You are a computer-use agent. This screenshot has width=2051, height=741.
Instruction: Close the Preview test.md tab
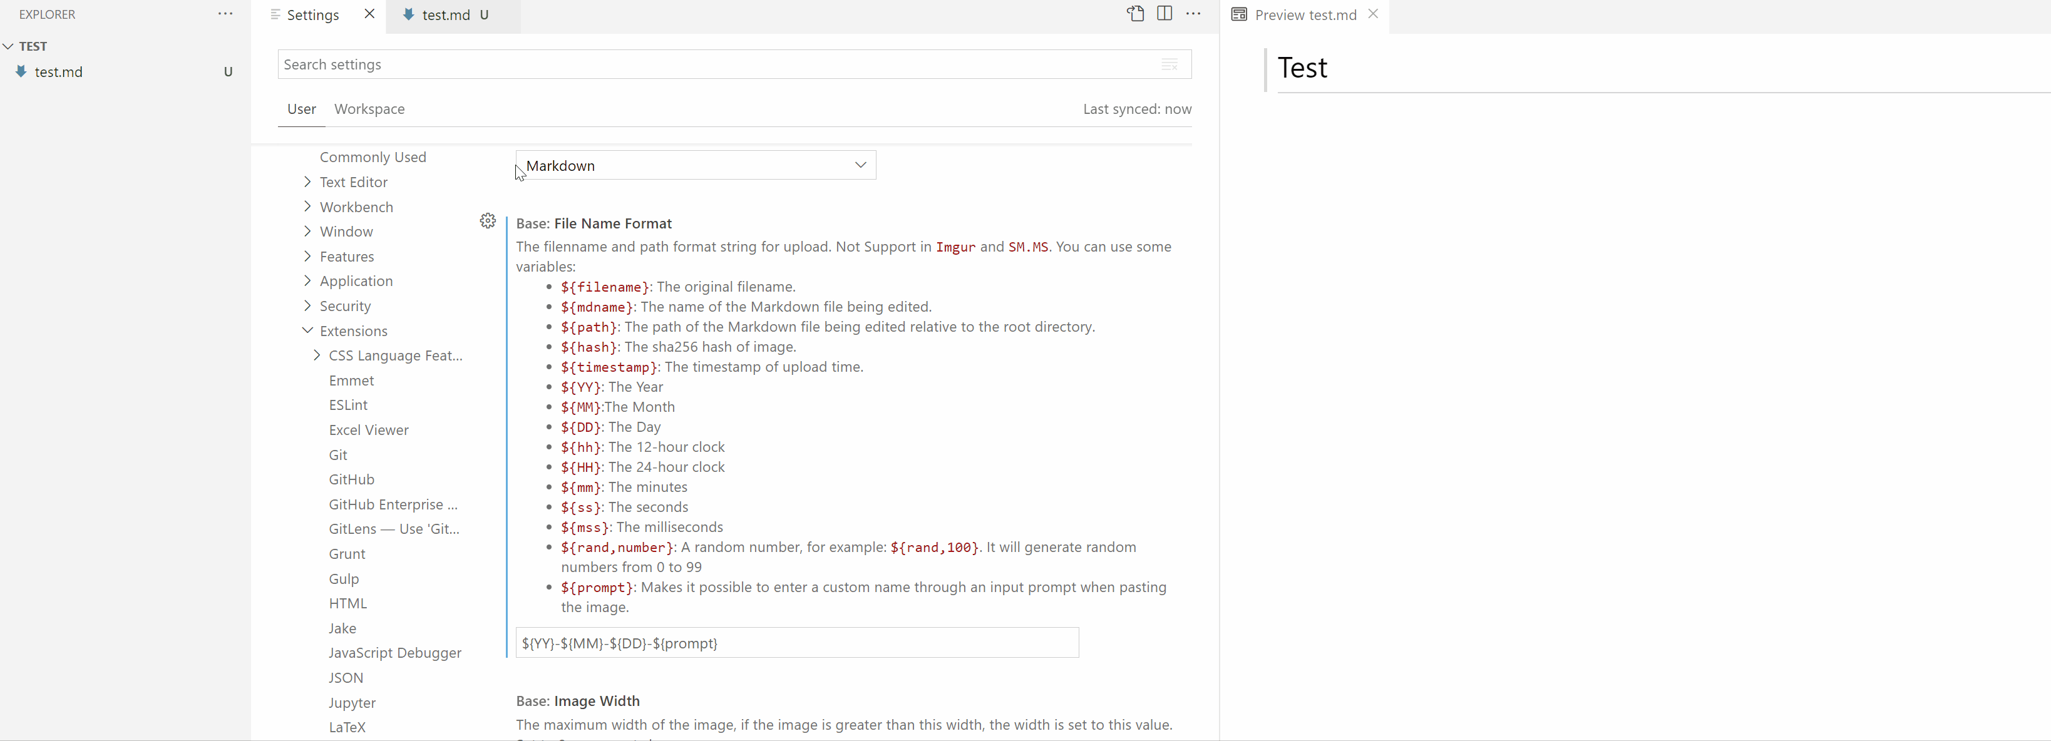pyautogui.click(x=1374, y=14)
